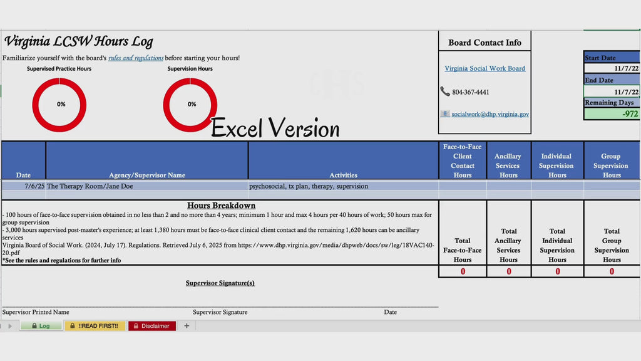Select the Supervision Hours donut chart
The width and height of the screenshot is (641, 361).
[190, 105]
